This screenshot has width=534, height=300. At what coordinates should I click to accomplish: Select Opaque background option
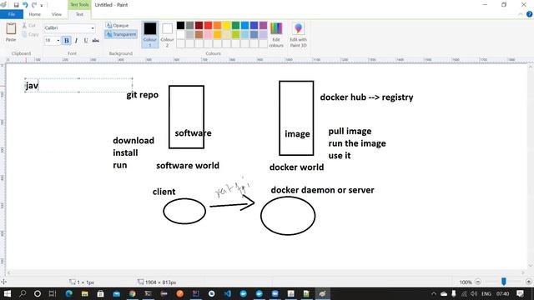(x=117, y=26)
